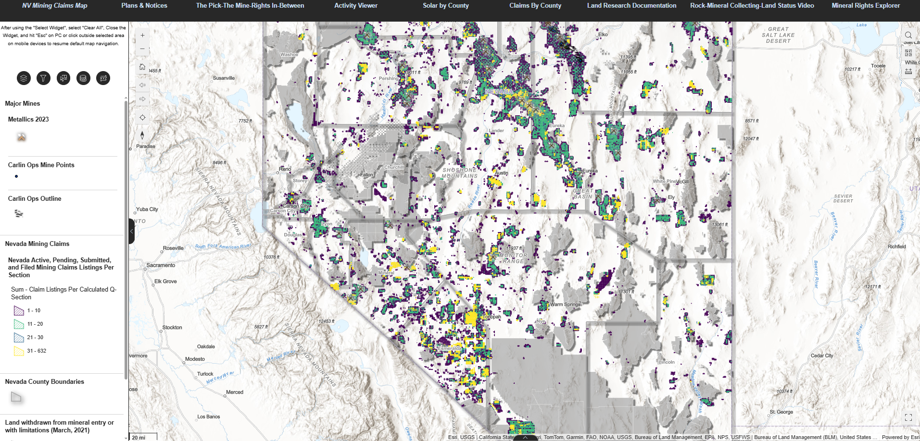Open the basemap gallery

pyautogui.click(x=908, y=53)
